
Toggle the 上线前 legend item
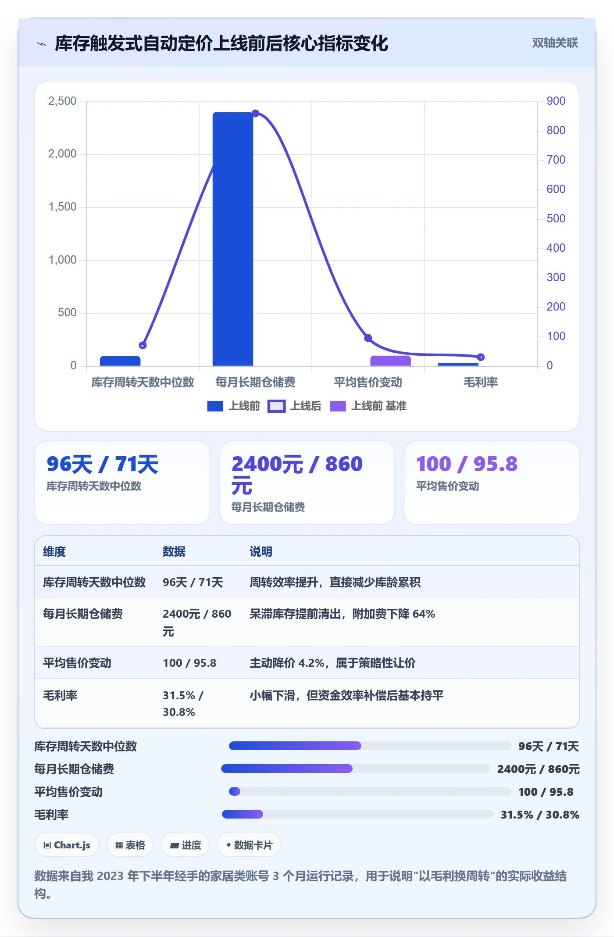pyautogui.click(x=233, y=406)
